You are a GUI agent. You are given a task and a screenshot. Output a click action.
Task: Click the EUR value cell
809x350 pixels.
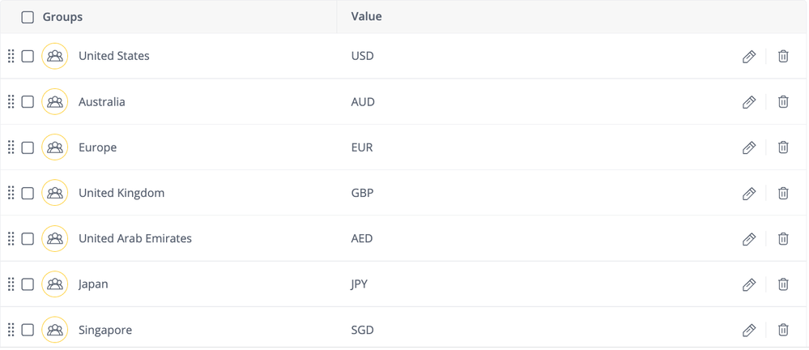[x=362, y=147]
